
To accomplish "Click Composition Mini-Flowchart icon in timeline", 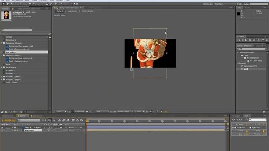I will (x=44, y=120).
